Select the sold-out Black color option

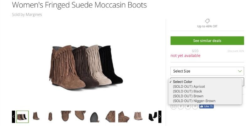(187, 91)
